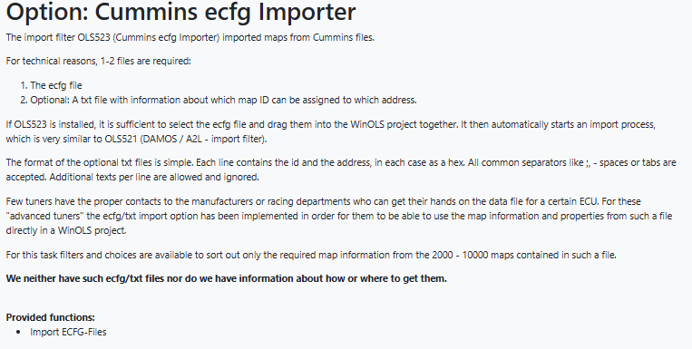The height and width of the screenshot is (349, 692).
Task: Click the paragraph starting 'Few tuners have the proper contacts'
Action: coord(339,216)
